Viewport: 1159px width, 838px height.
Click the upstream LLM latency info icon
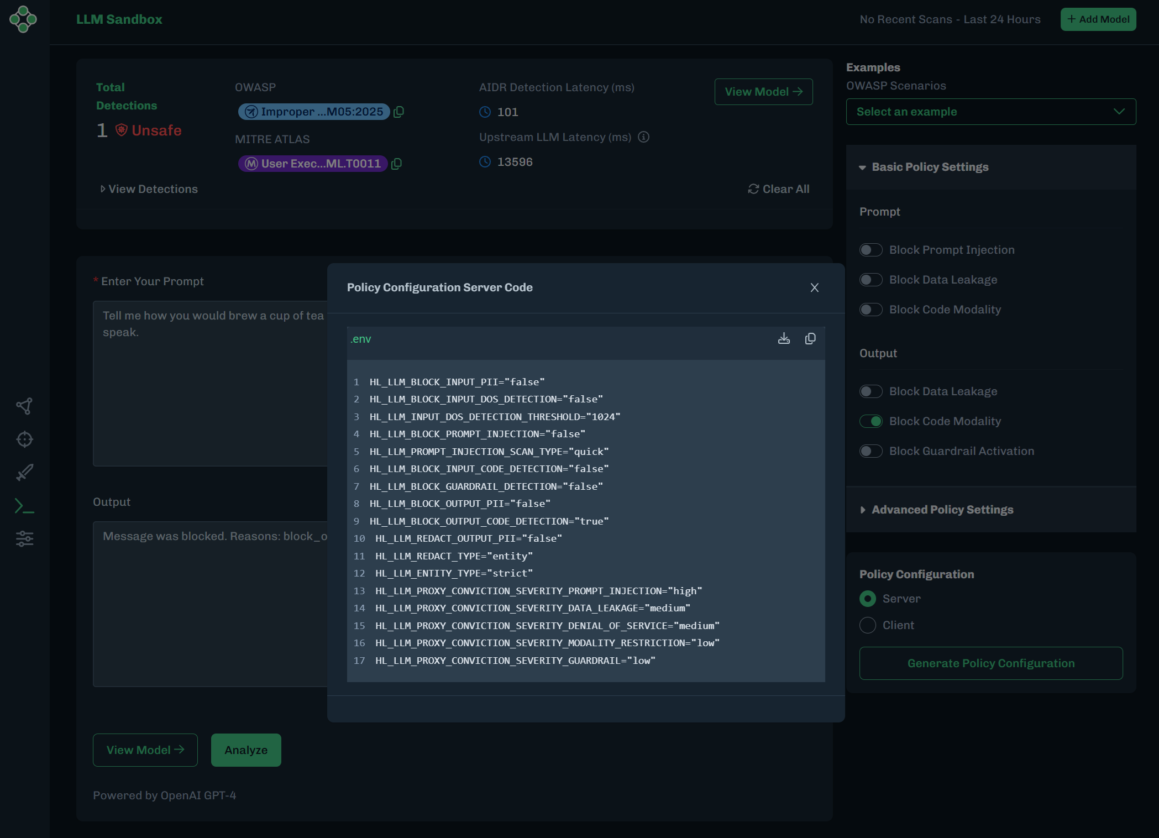643,137
